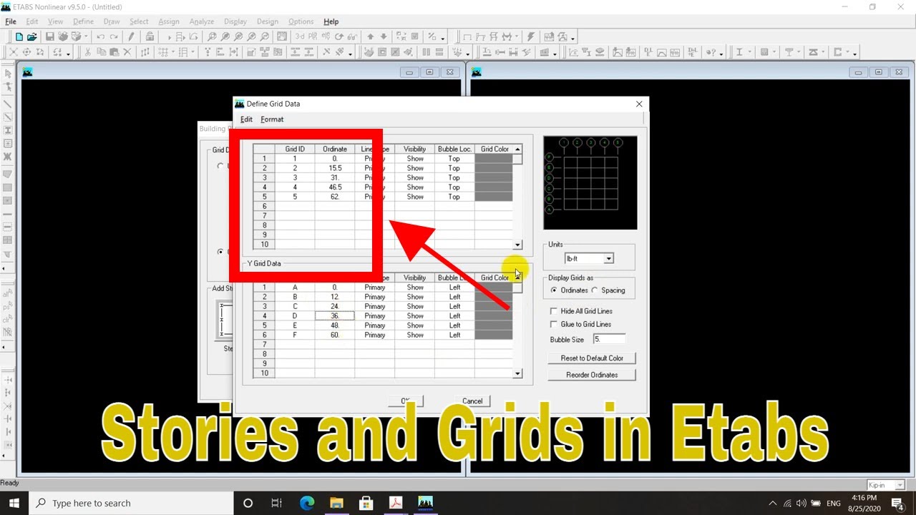Click ordinate cell 60. in Y Grid row F
Viewport: 916px width, 515px height.
[x=335, y=335]
